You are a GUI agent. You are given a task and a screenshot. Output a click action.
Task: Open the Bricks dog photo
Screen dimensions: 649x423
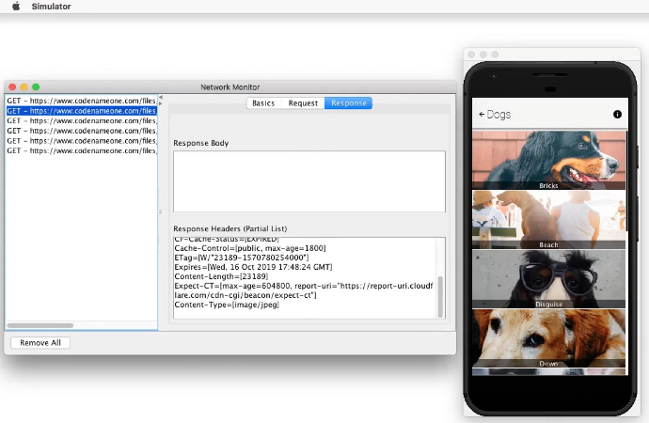[x=549, y=160]
